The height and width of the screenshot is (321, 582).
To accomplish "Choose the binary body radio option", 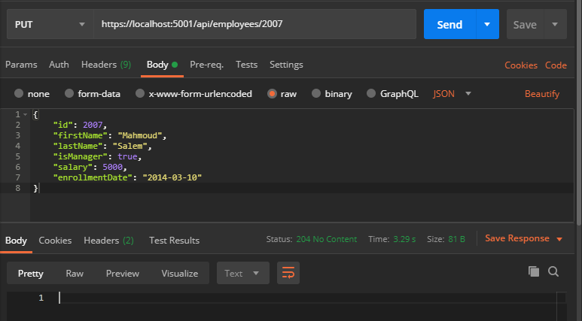I will (316, 93).
